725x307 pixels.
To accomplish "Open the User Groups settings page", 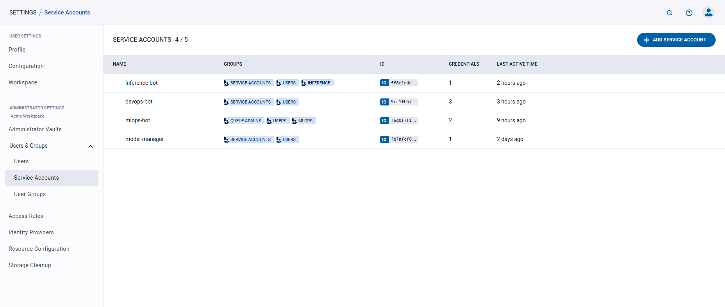I will pyautogui.click(x=30, y=194).
